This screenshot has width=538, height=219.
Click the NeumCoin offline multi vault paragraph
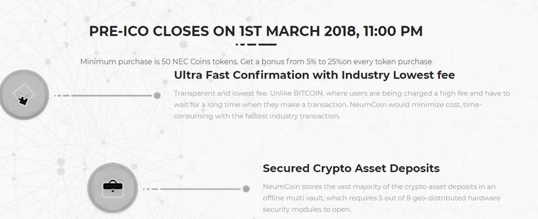pos(381,198)
